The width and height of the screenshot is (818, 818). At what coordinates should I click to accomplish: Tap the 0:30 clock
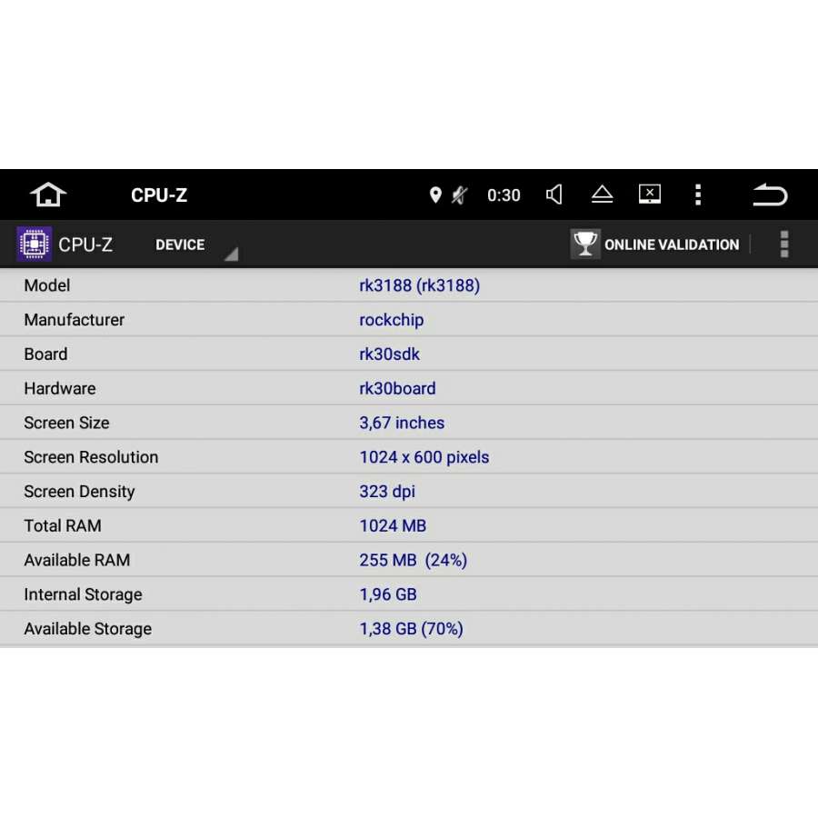point(504,195)
